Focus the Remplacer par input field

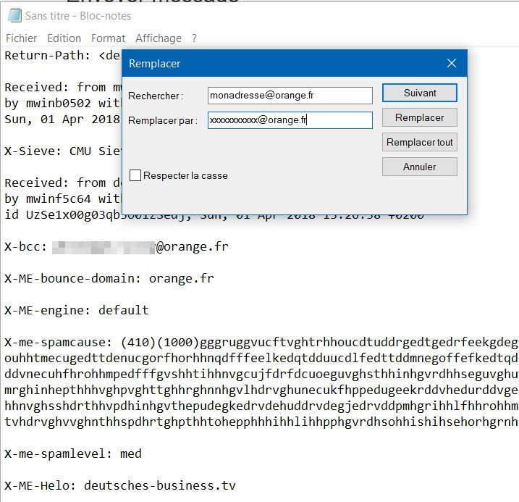[290, 120]
